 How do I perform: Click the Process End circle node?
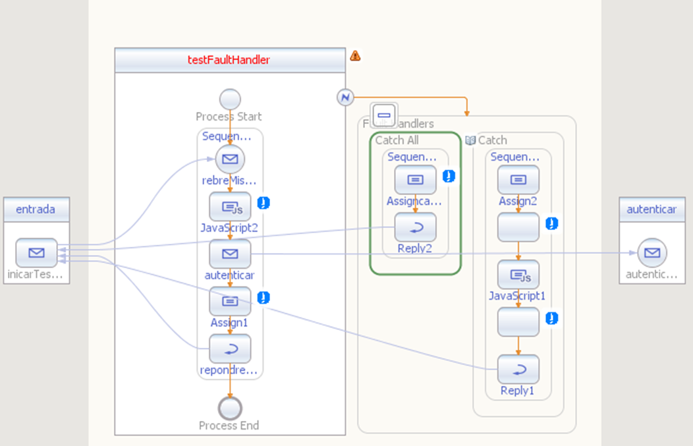pyautogui.click(x=230, y=408)
